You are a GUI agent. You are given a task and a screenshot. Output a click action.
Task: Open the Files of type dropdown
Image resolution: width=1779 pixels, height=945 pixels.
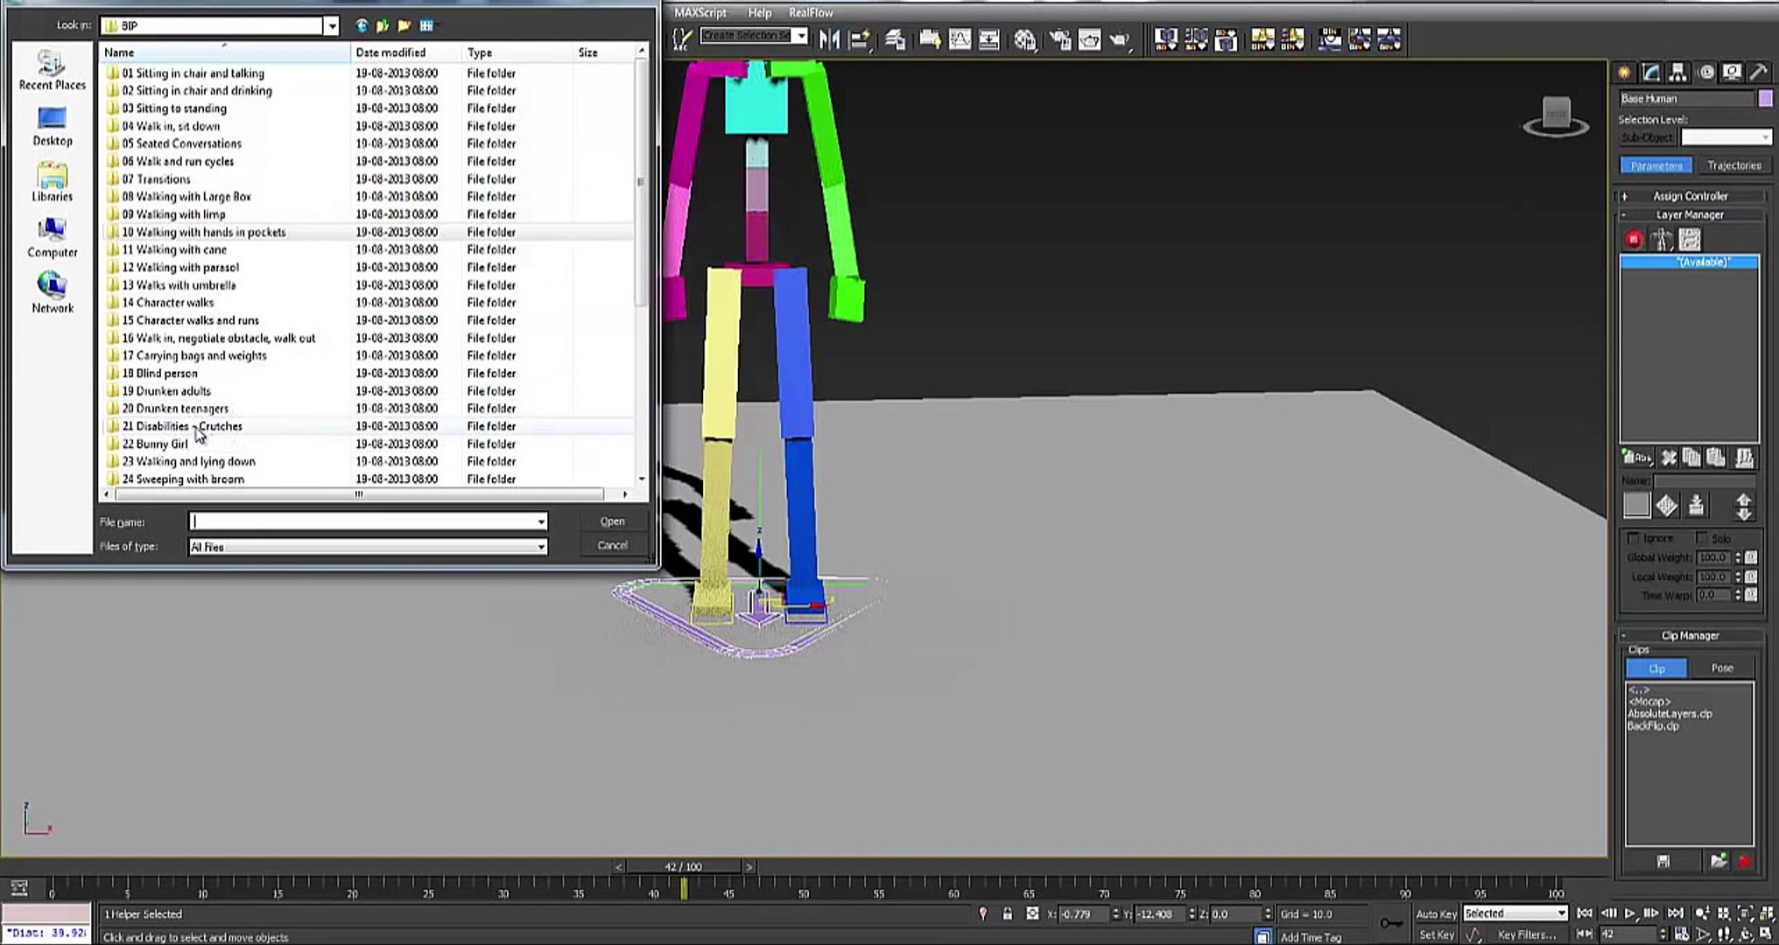pyautogui.click(x=541, y=547)
